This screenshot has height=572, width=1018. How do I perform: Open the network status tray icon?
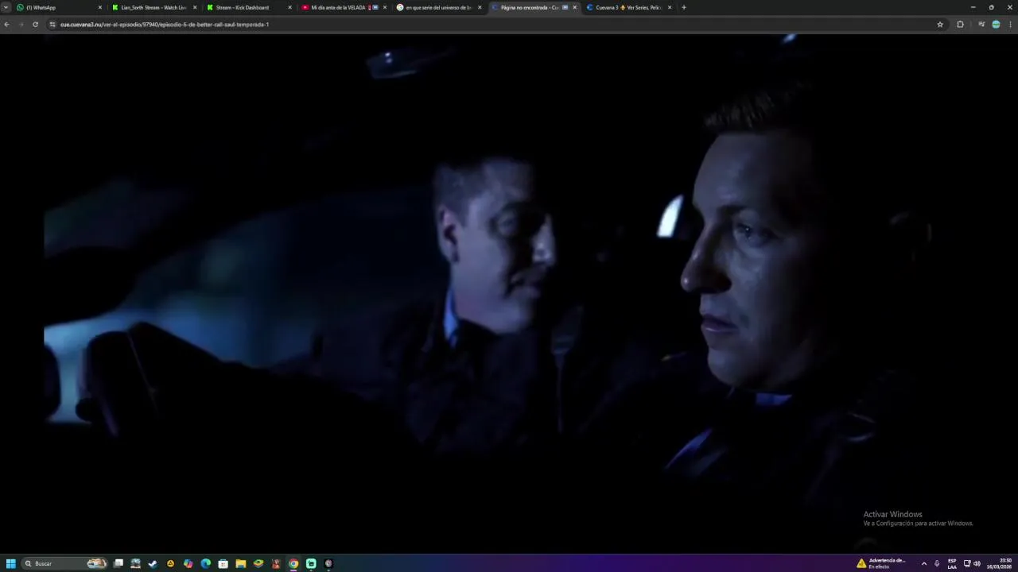(967, 563)
